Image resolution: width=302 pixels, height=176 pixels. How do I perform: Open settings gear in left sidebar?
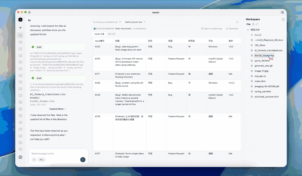pos(20,157)
